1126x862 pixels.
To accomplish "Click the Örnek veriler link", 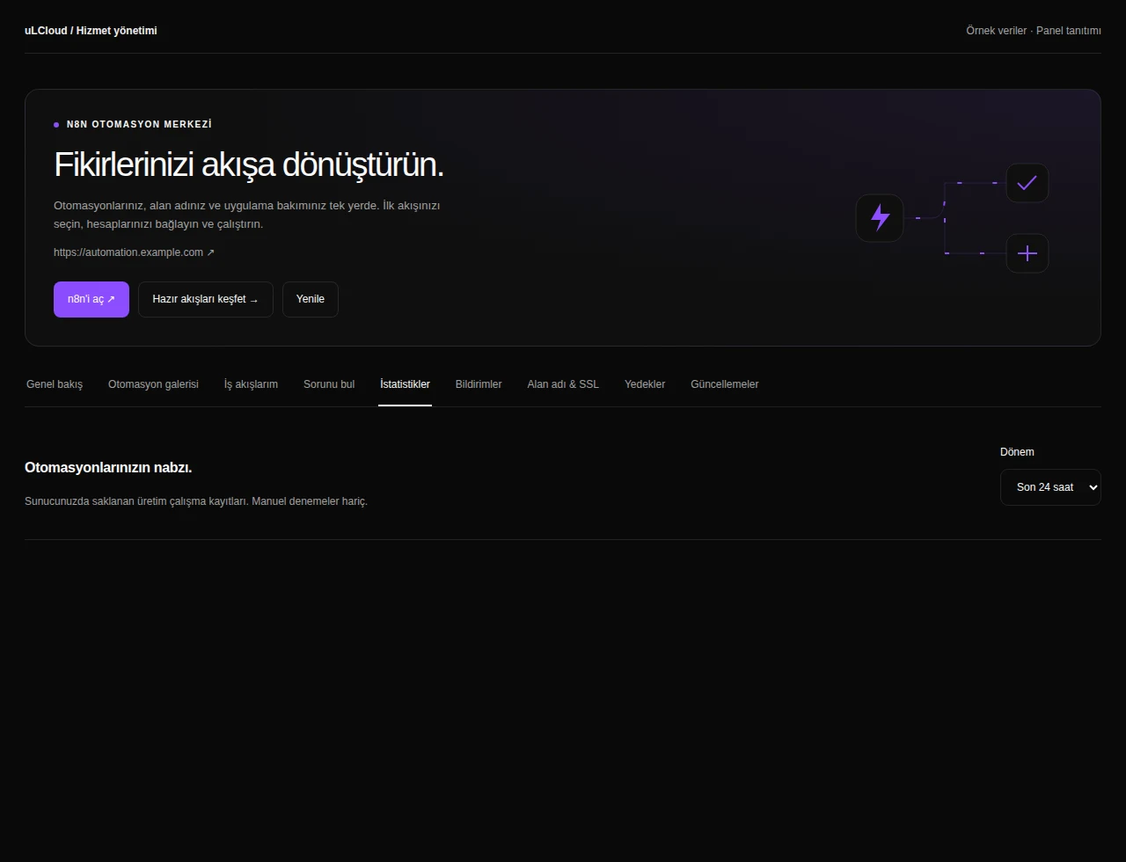I will (996, 31).
